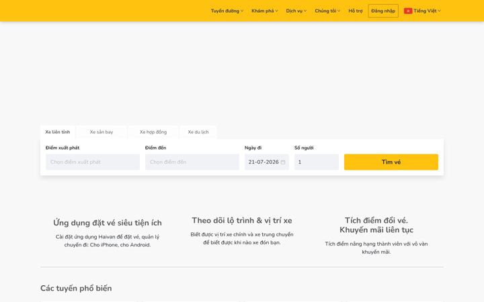This screenshot has width=484, height=302.
Task: Focus the Chọn điểm xuất phát field
Action: click(93, 162)
